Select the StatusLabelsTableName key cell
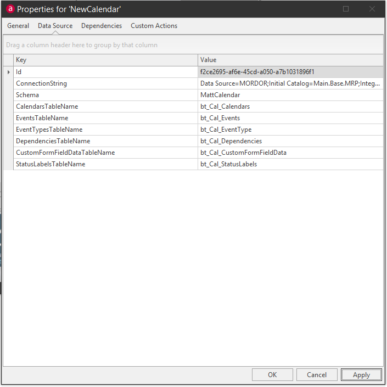Image resolution: width=387 pixels, height=387 pixels. coord(105,164)
